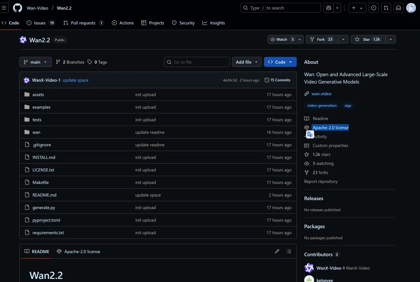
Task: Open Apache-2.0 license link in About sidebar
Action: tap(330, 128)
